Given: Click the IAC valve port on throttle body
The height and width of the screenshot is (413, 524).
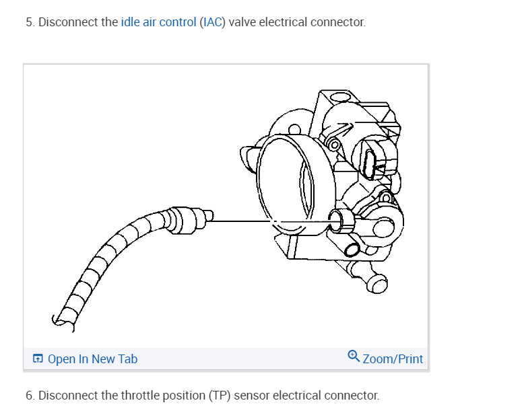Looking at the screenshot, I should pos(340,221).
